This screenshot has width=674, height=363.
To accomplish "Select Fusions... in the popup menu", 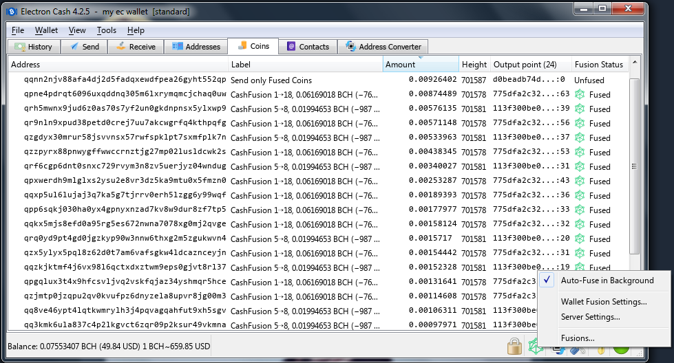I will [604, 338].
